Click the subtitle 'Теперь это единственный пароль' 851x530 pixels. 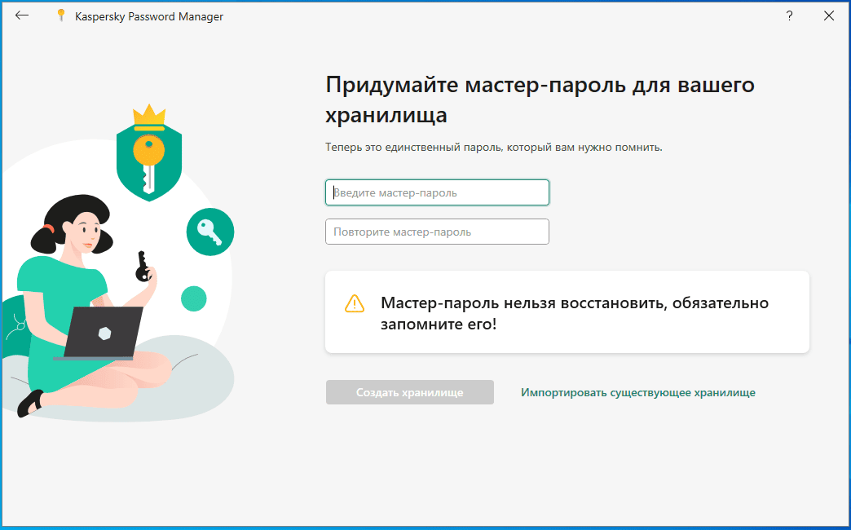415,147
